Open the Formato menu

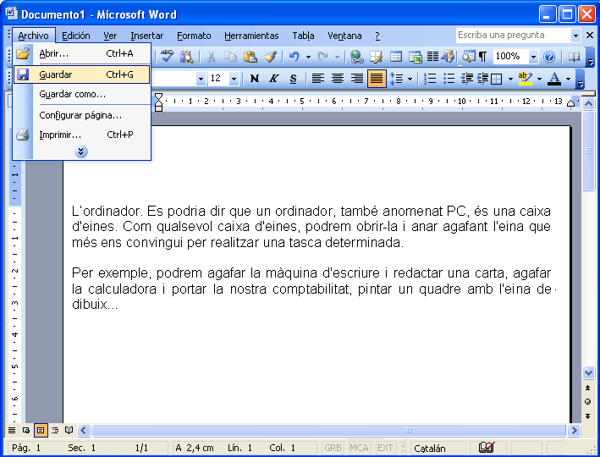194,36
